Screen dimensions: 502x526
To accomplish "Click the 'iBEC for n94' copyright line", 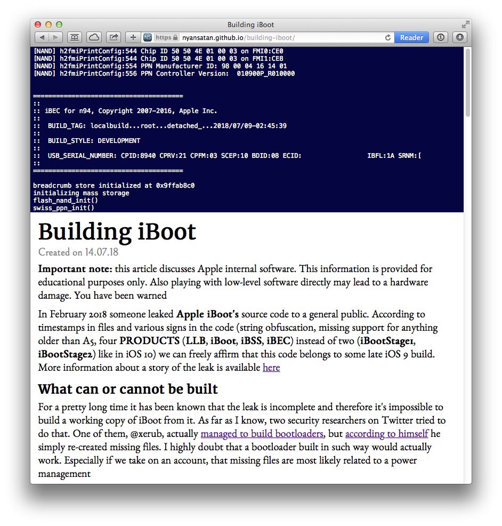I will coord(131,111).
